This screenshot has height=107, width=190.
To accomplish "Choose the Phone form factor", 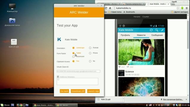I will coord(90,53).
